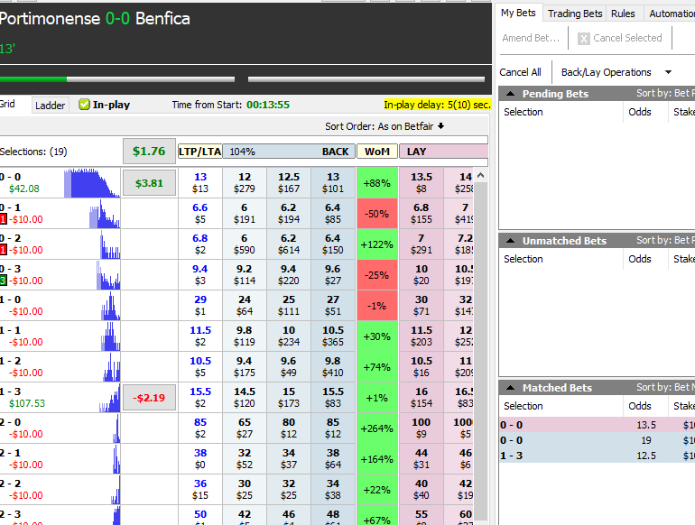Viewport: 695px width, 525px height.
Task: Back 0 - 1 at odds 6.4
Action: pyautogui.click(x=333, y=214)
